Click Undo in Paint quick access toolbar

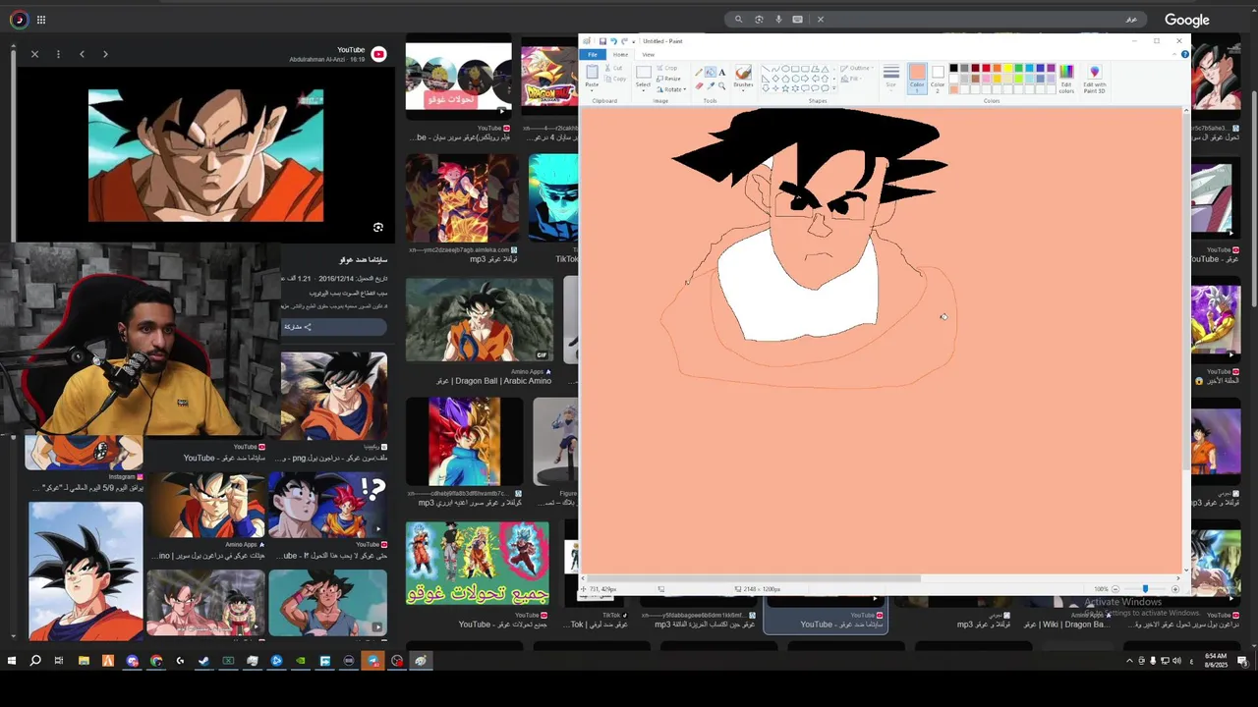(x=613, y=41)
